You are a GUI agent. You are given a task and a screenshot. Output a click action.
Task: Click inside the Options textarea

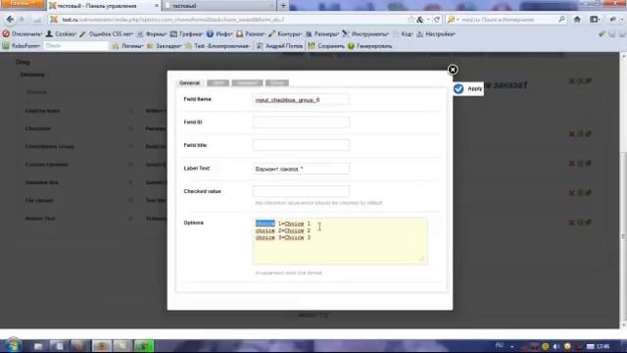340,241
